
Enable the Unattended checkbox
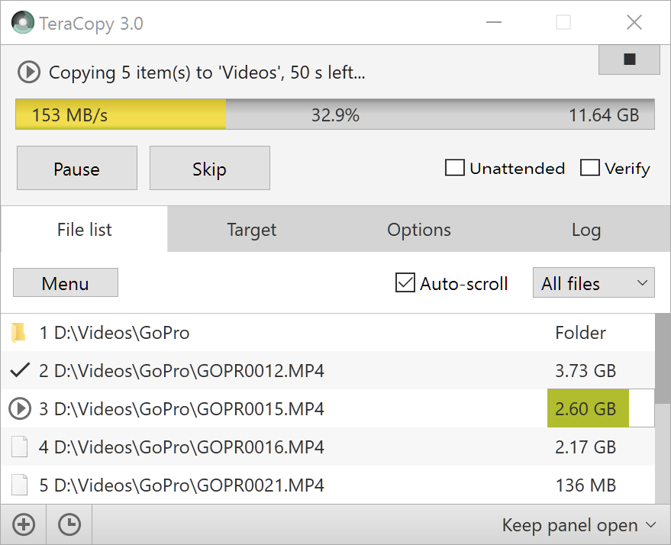[x=454, y=168]
